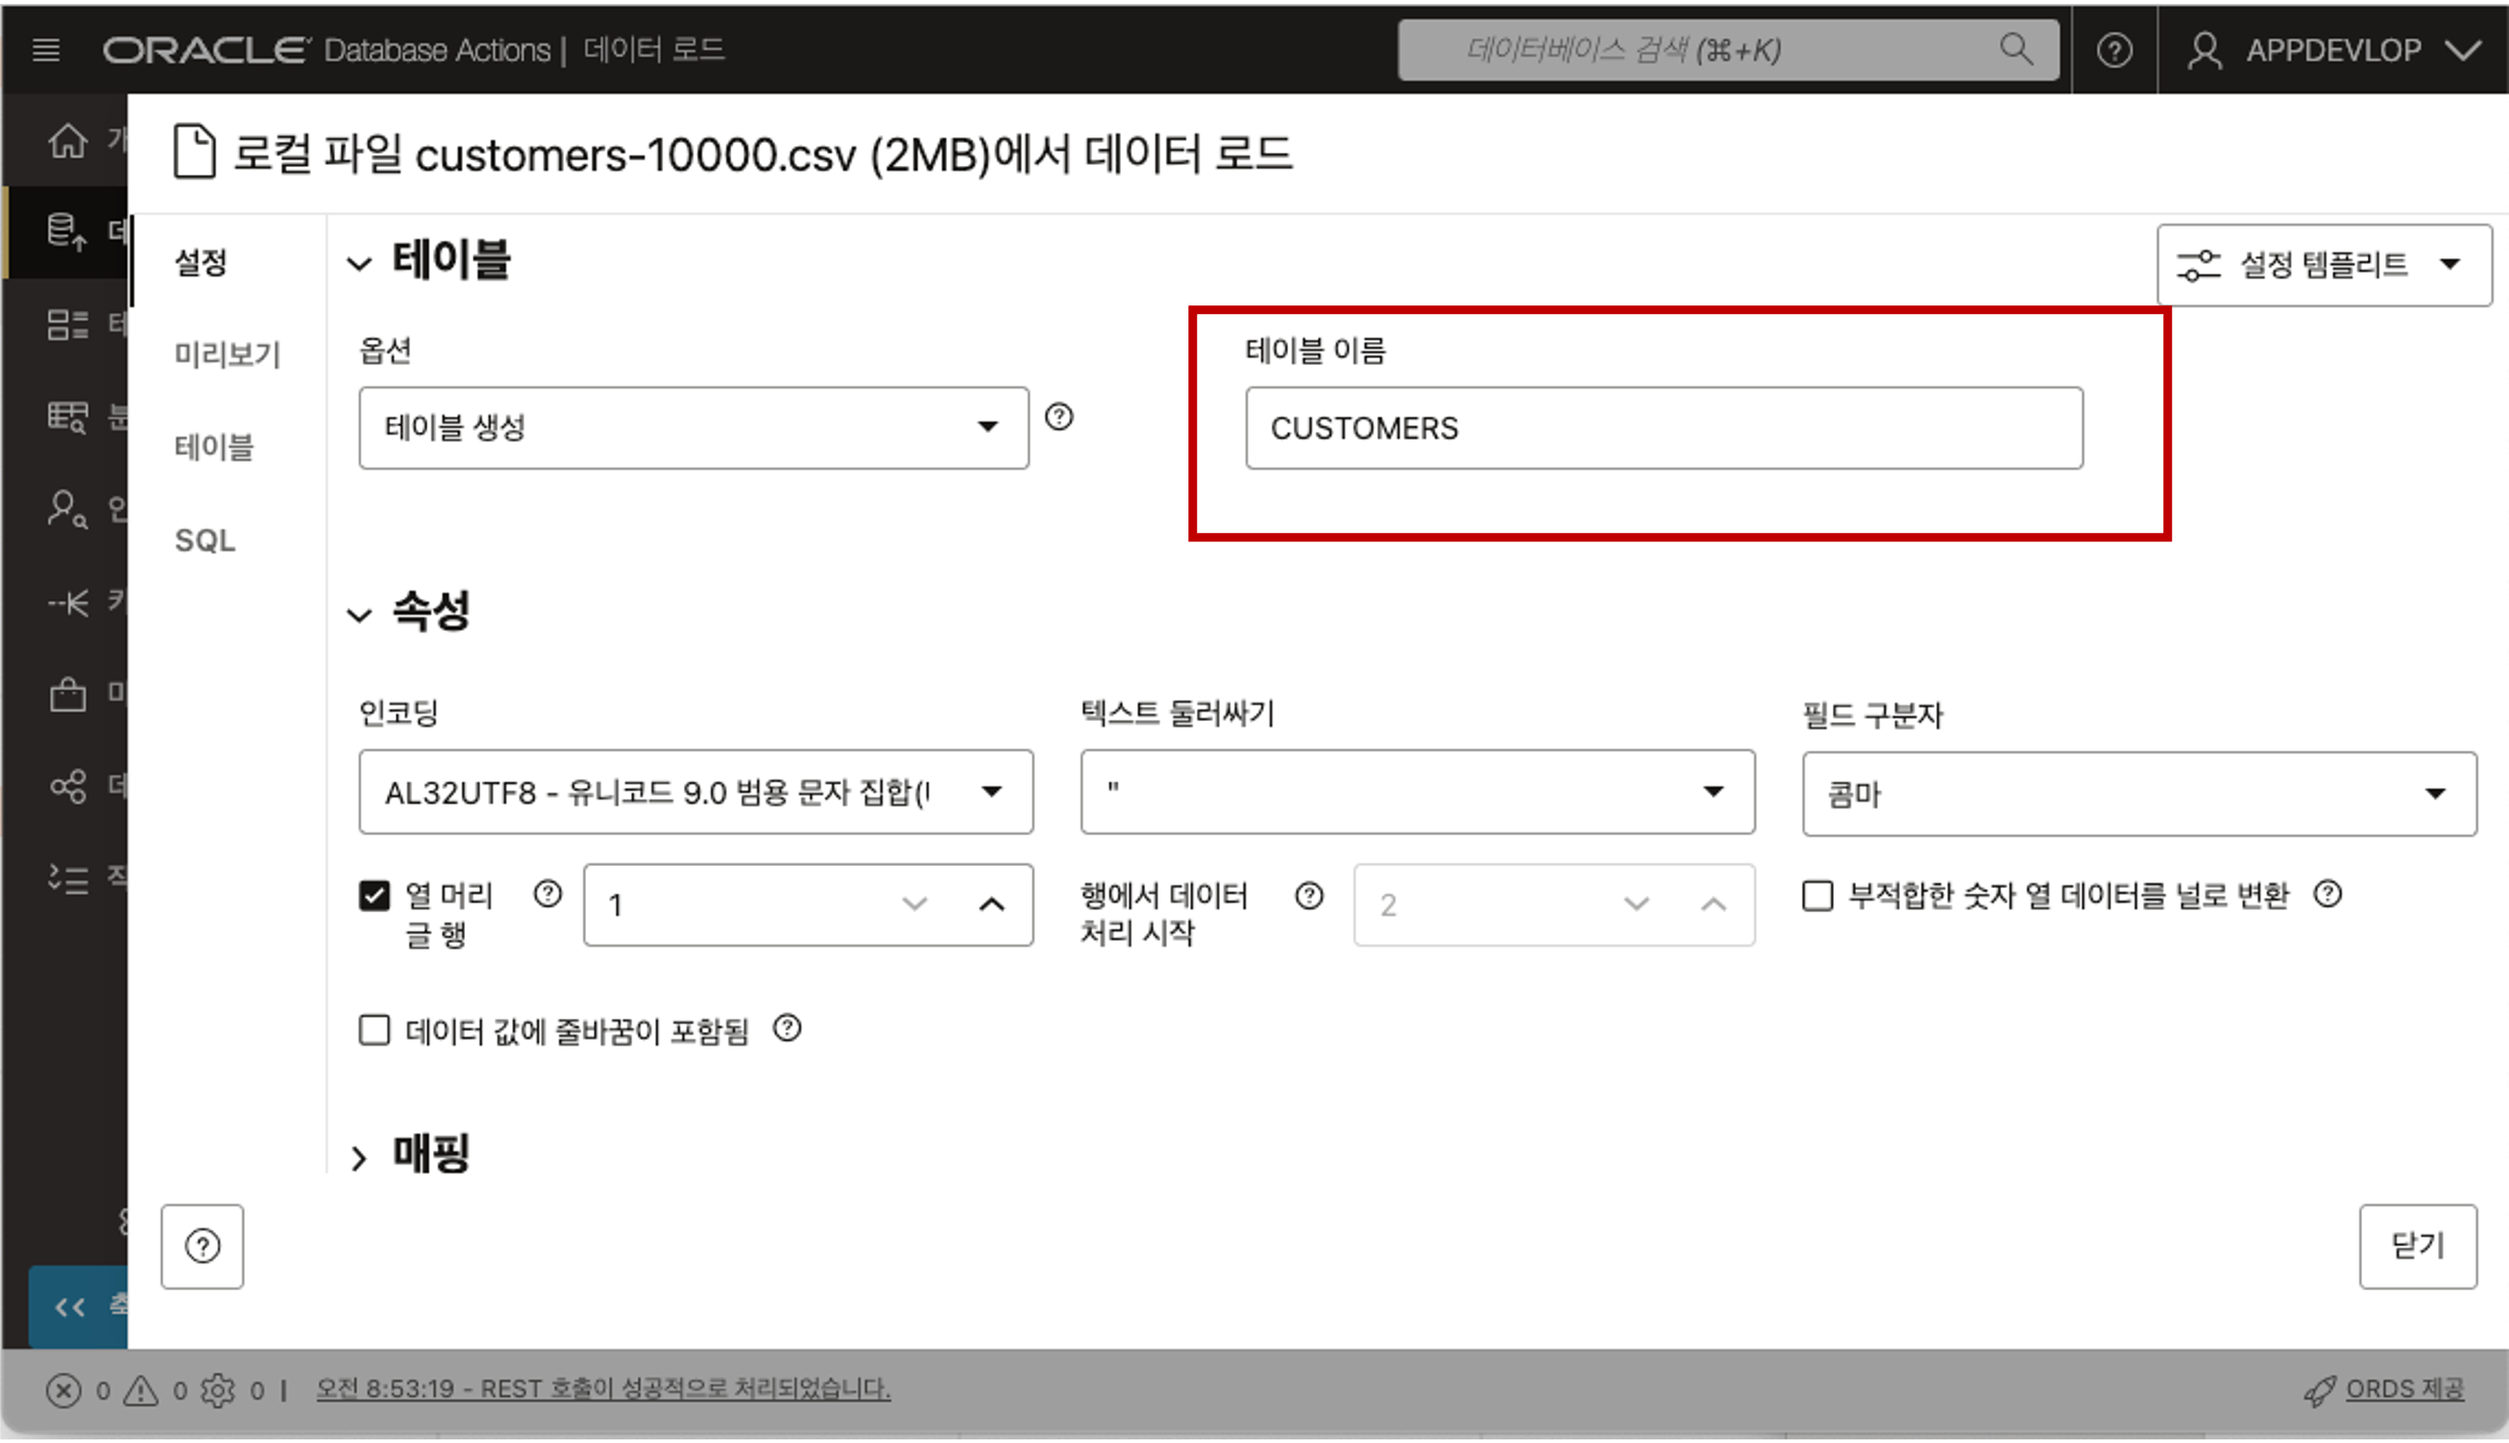This screenshot has height=1443, width=2509.
Task: Open the briefcase marketplace icon in sidebar
Action: click(x=67, y=694)
